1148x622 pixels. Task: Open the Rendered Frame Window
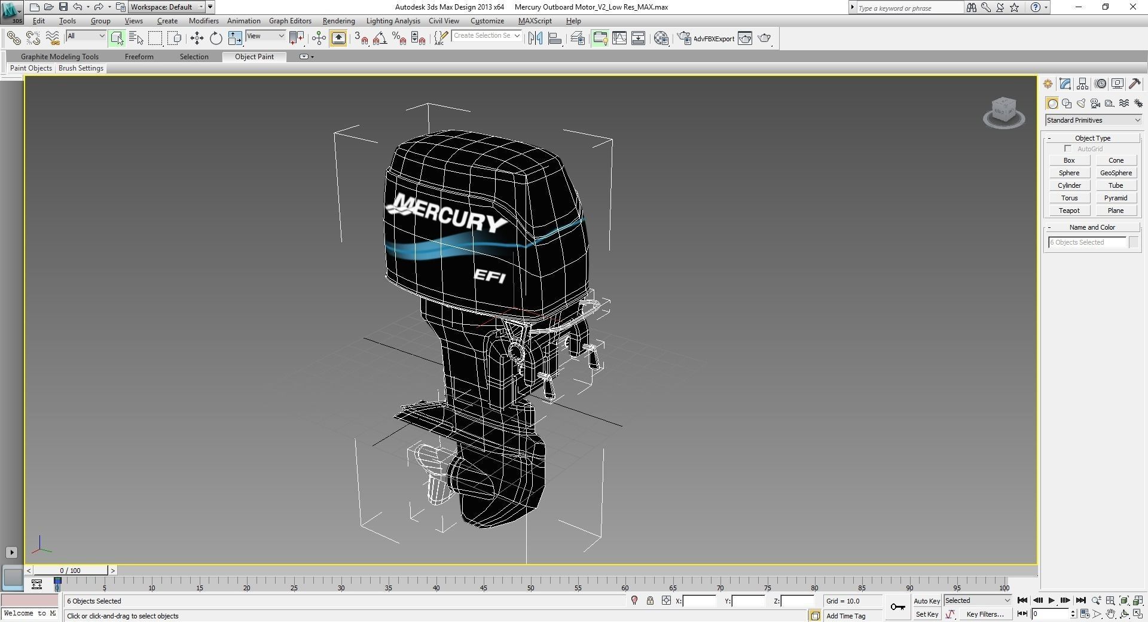coord(745,38)
